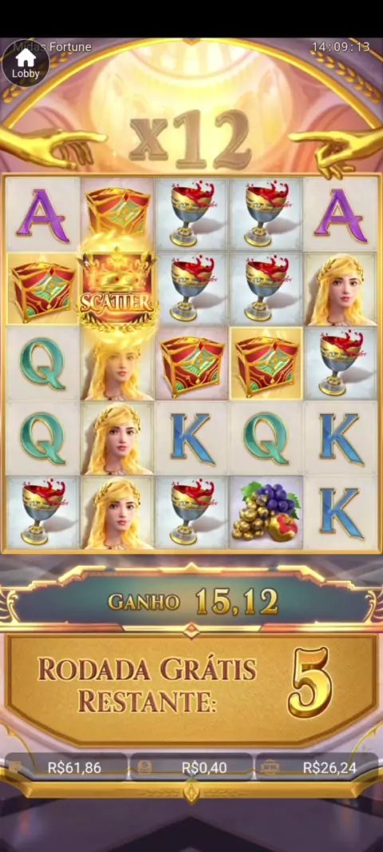Click the gold-framed chest in the fourth column
Image resolution: width=383 pixels, height=852 pixels.
tap(266, 363)
